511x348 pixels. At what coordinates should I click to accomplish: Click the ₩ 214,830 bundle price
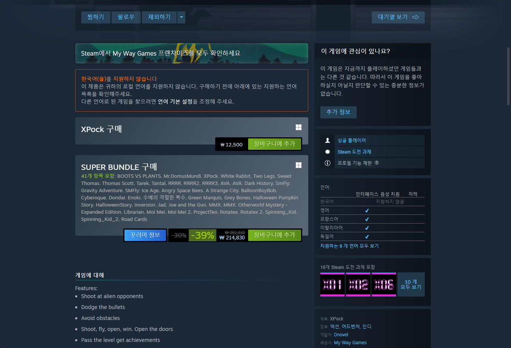coord(232,238)
